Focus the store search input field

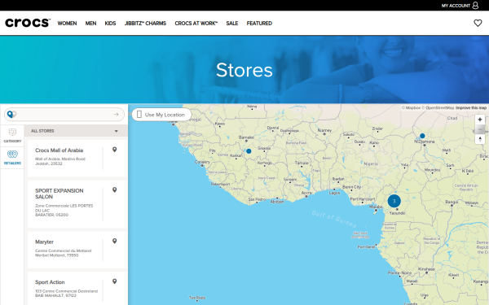pyautogui.click(x=64, y=115)
